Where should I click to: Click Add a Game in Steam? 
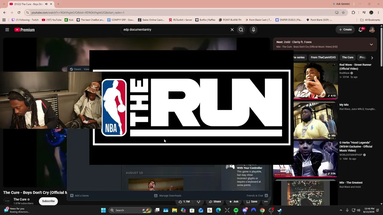79,196
